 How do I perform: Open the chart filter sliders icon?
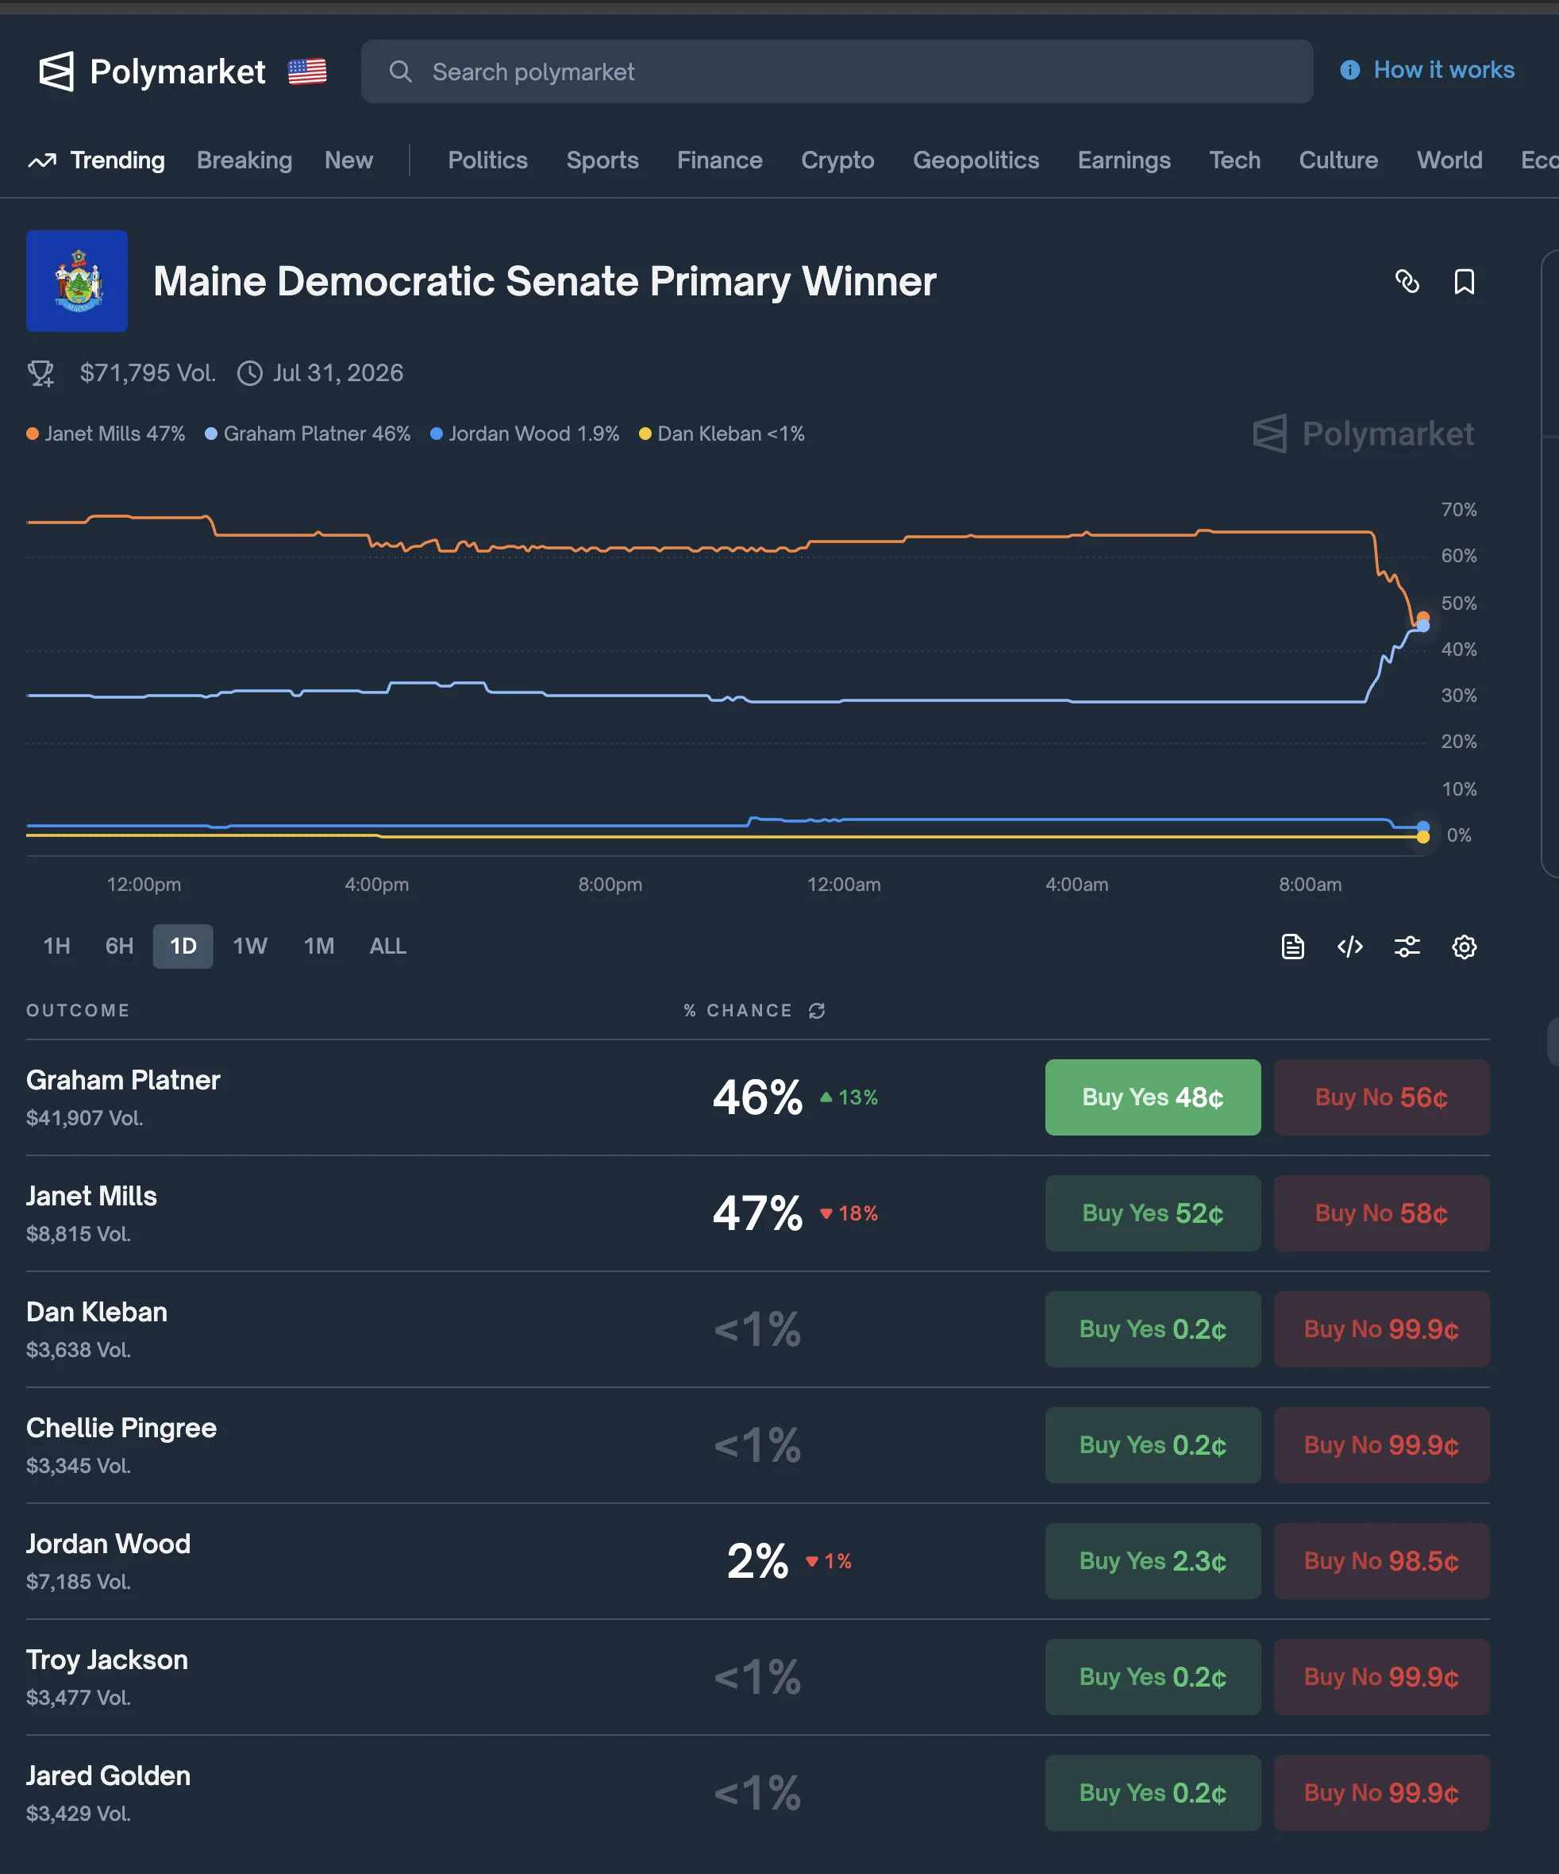[1407, 947]
